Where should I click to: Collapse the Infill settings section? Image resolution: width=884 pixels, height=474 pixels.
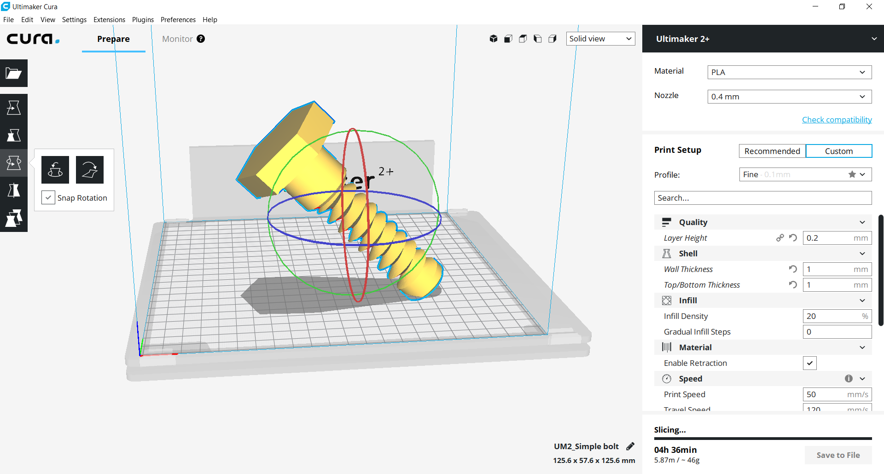(763, 301)
